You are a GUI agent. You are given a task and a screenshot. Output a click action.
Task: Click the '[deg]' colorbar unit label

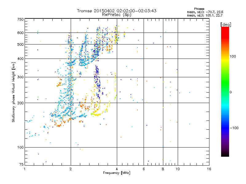[226, 25]
